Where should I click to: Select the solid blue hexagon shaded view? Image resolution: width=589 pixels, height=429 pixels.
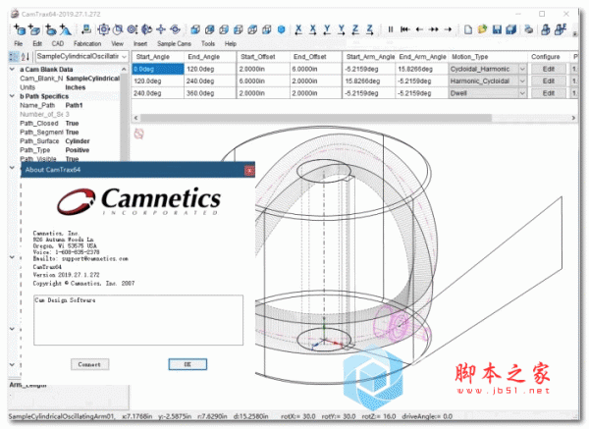tap(281, 29)
